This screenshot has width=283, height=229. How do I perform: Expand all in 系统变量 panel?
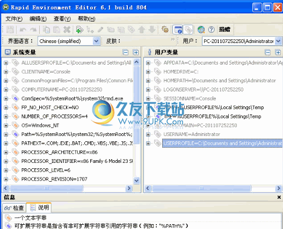[136, 53]
